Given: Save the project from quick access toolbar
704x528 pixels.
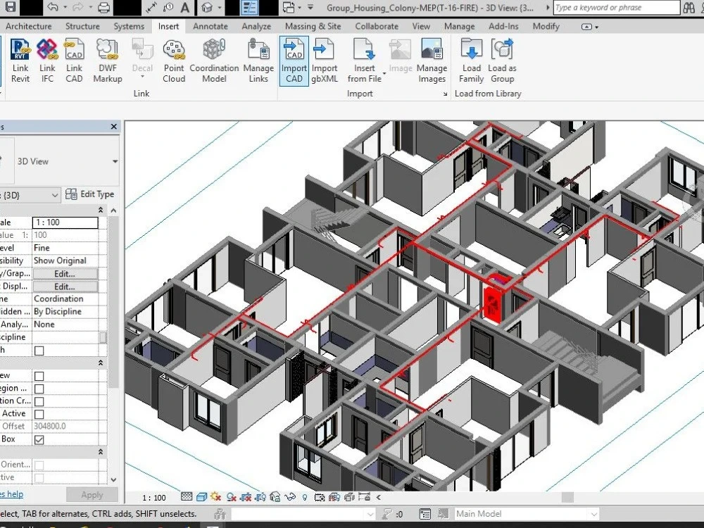Looking at the screenshot, I should [10, 7].
